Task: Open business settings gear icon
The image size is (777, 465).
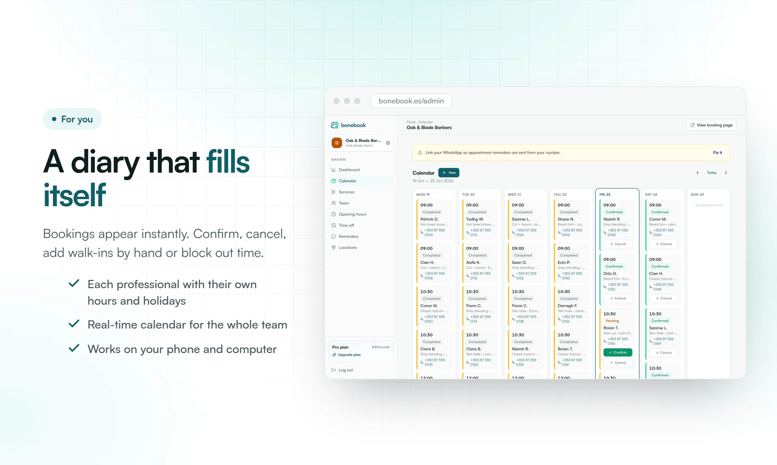Action: tap(388, 143)
